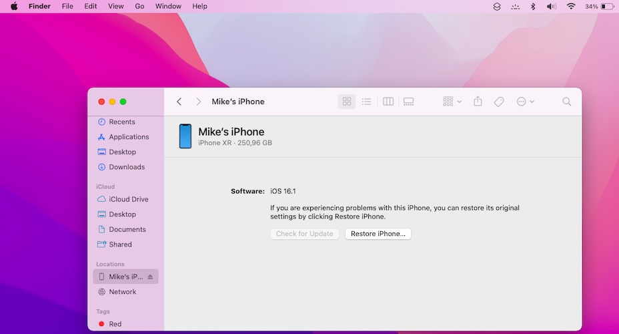Click the iPhone XR storage info text
The image size is (619, 334).
235,143
